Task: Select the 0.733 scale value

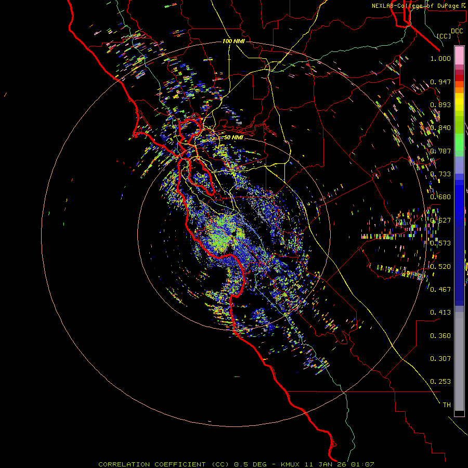Action: (x=440, y=174)
